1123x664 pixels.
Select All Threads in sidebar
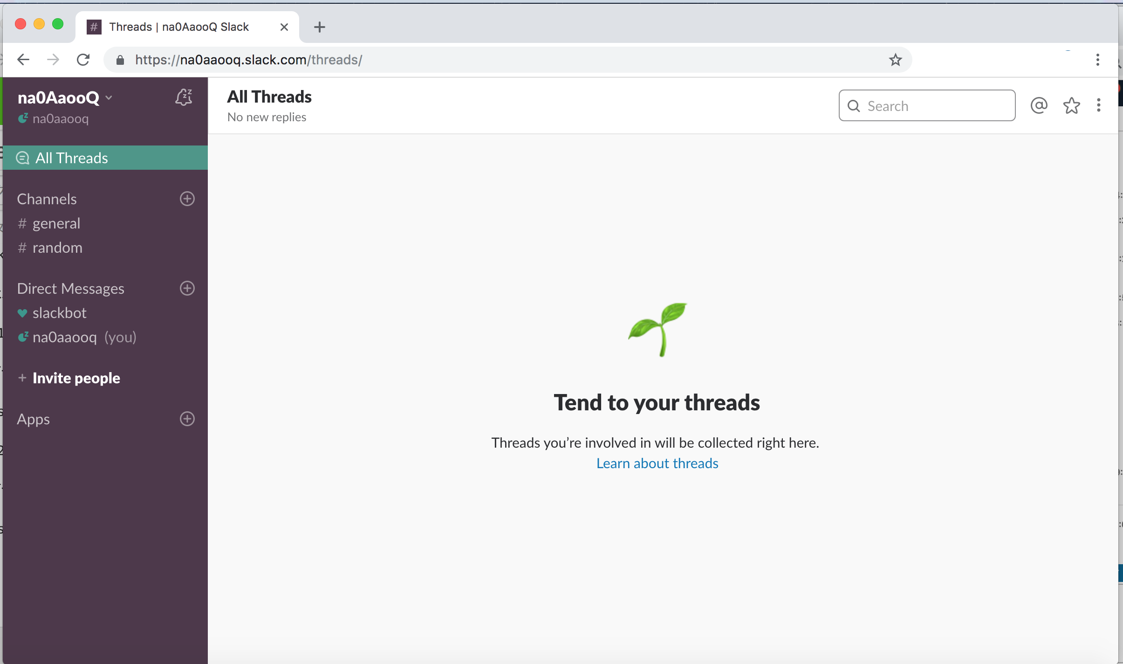point(105,158)
